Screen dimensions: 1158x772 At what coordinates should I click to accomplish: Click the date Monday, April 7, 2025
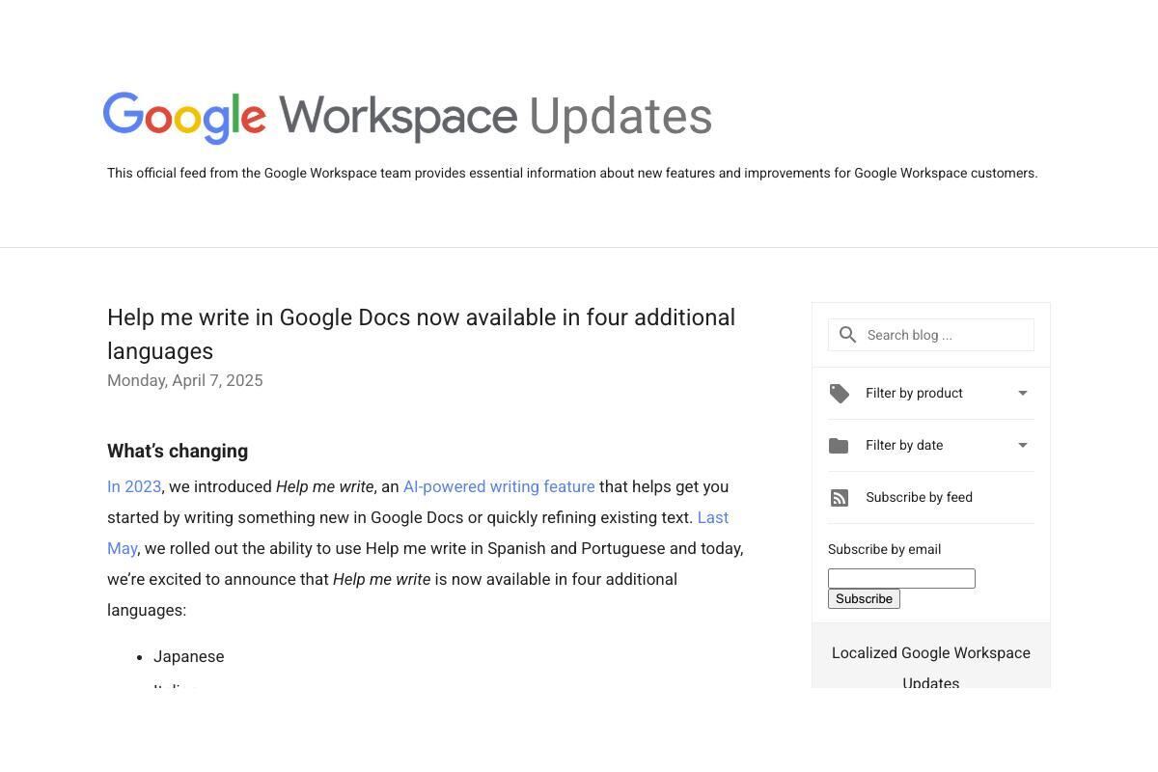(185, 380)
